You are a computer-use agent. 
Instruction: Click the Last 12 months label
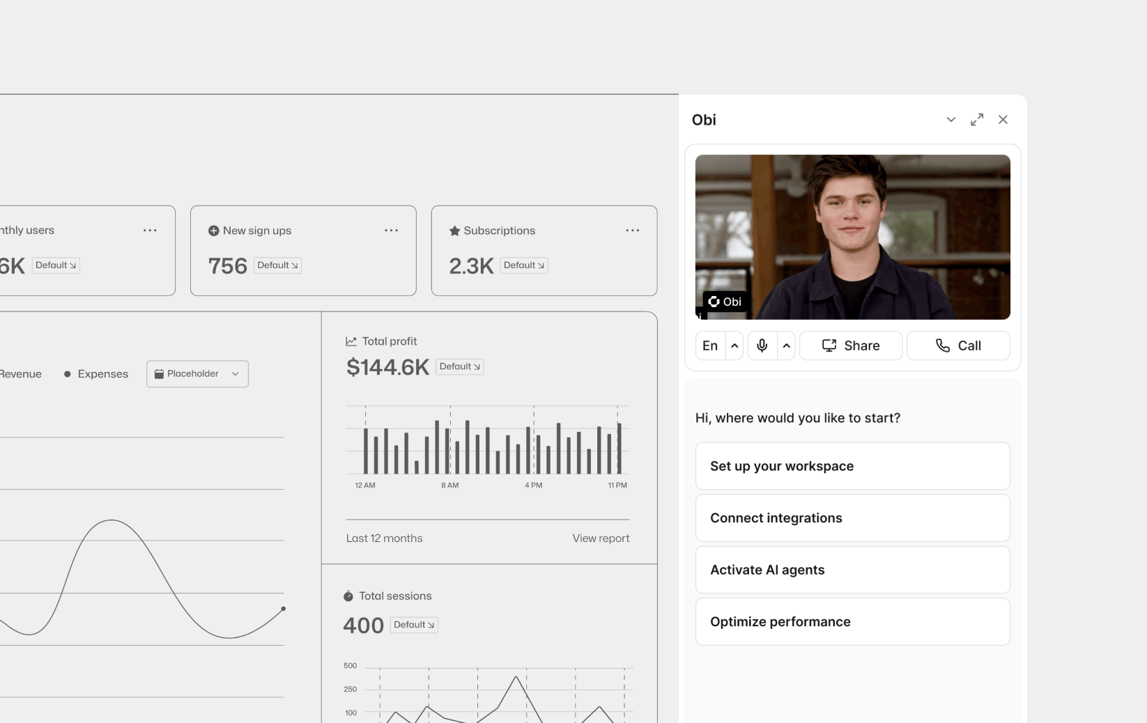point(384,538)
